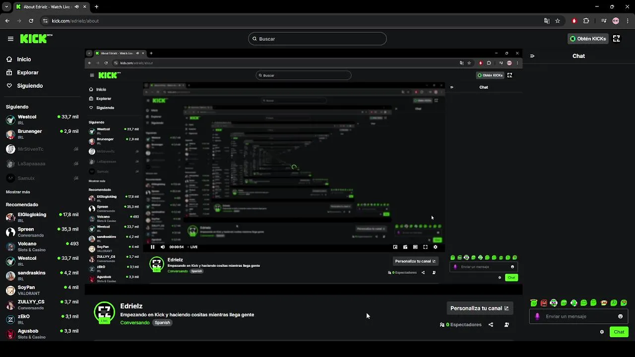Click the Spanish language tag
This screenshot has height=357, width=635.
[162, 323]
